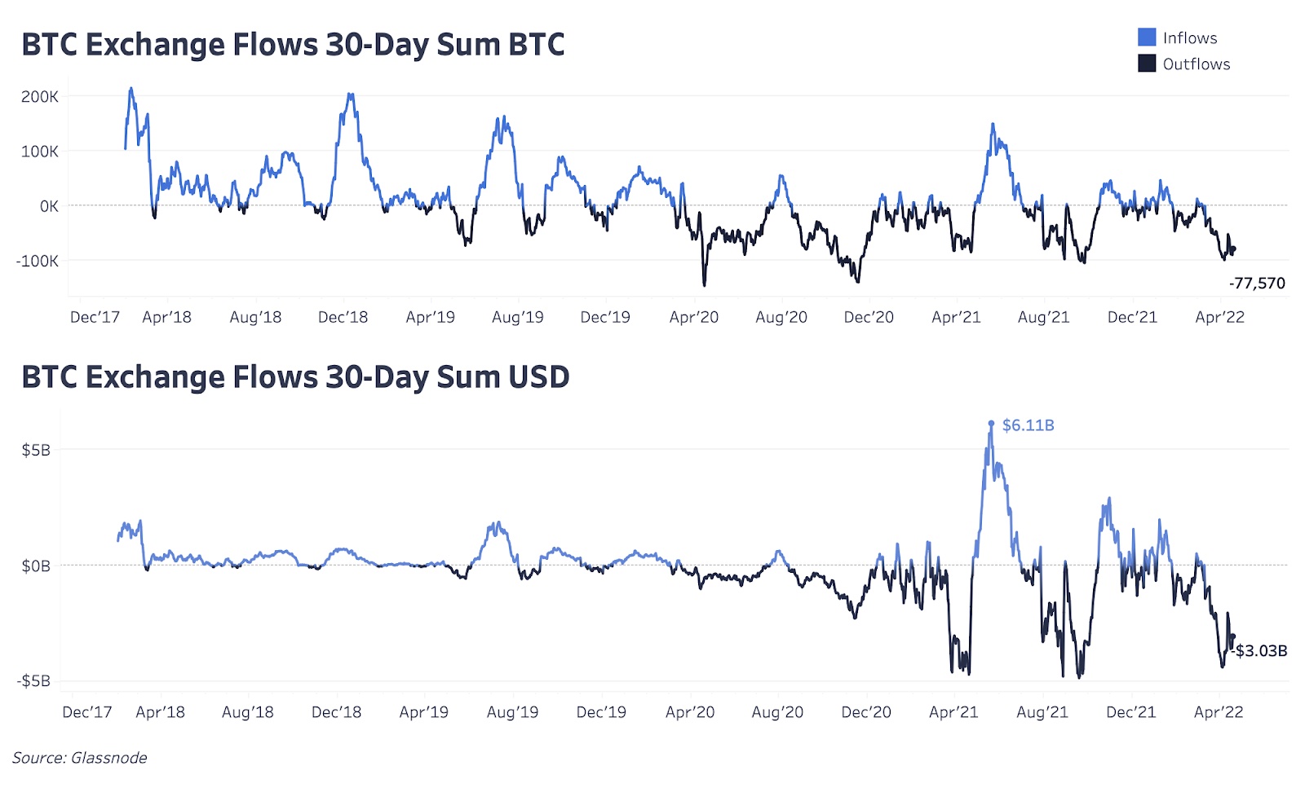Image resolution: width=1305 pixels, height=788 pixels.
Task: Click the Inflows legend label
Action: 1189,38
